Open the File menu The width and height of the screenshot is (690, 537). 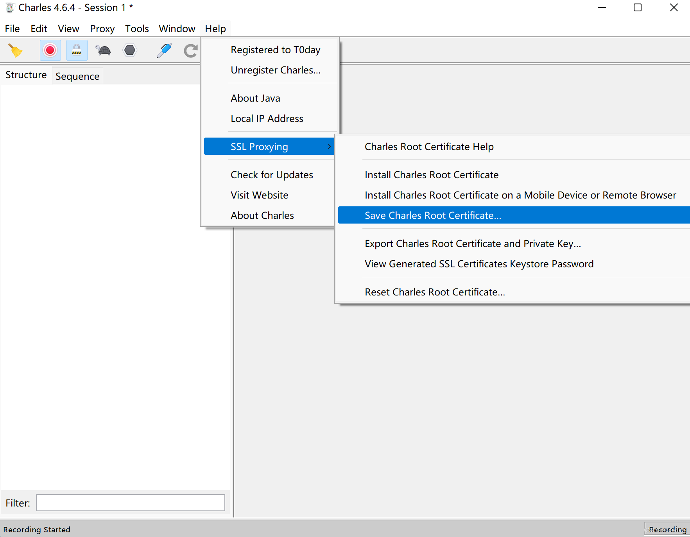12,29
